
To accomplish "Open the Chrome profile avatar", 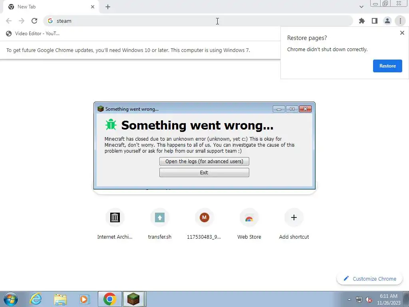I will [387, 21].
